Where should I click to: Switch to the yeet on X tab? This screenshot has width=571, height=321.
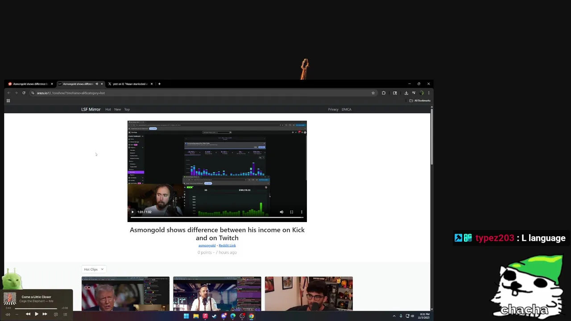pos(129,84)
